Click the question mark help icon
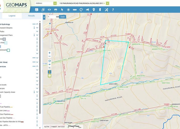This screenshot has height=129, width=180. pos(112,10)
